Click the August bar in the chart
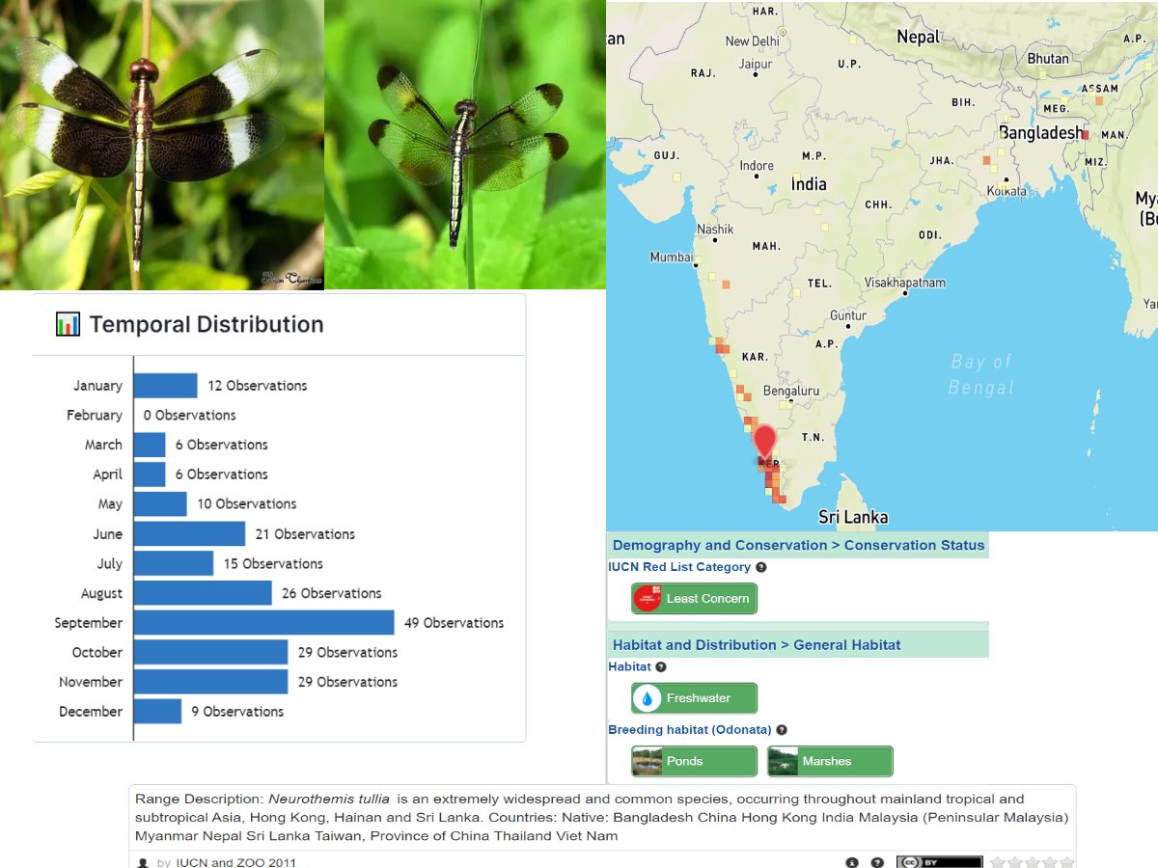 203,592
